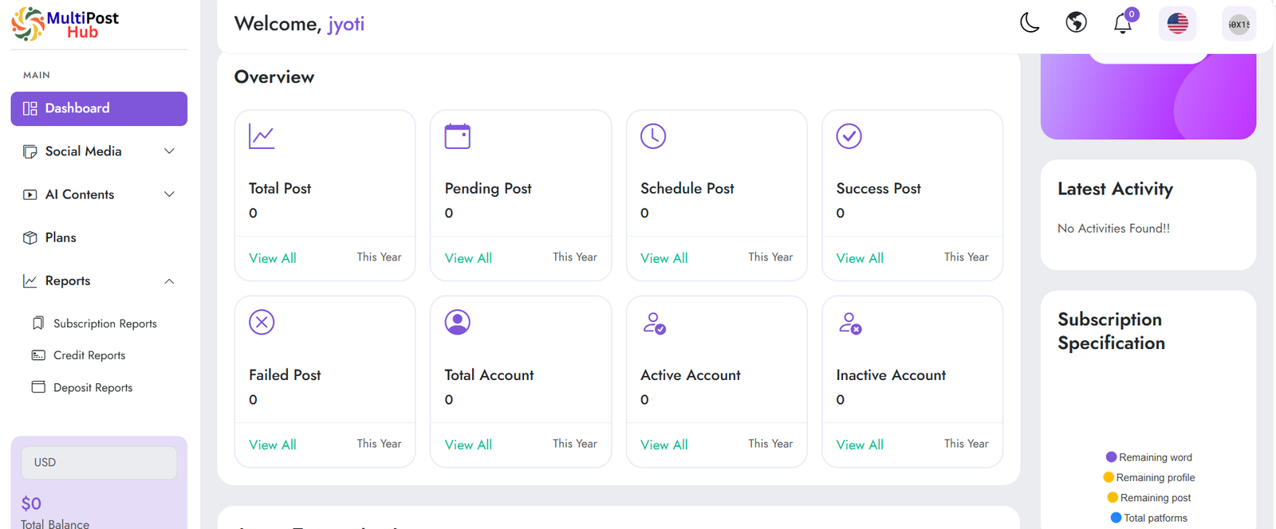Open the notifications bell
The width and height of the screenshot is (1276, 529).
[x=1123, y=24]
